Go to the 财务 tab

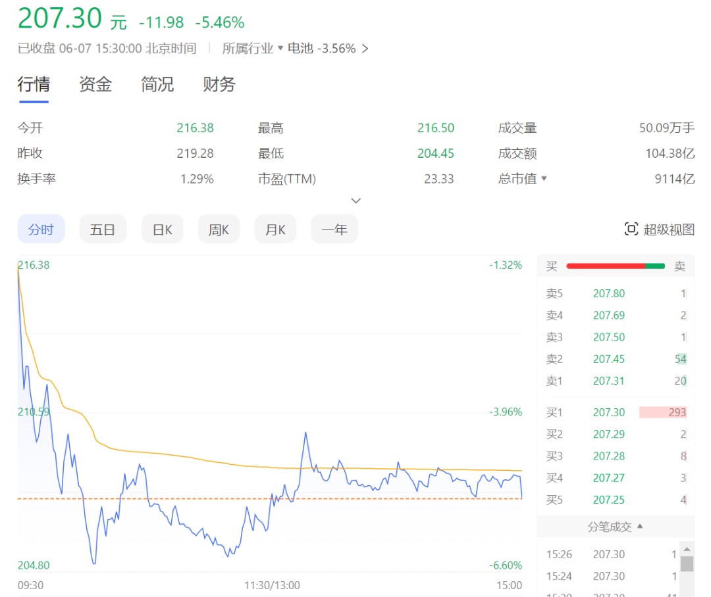pyautogui.click(x=219, y=85)
